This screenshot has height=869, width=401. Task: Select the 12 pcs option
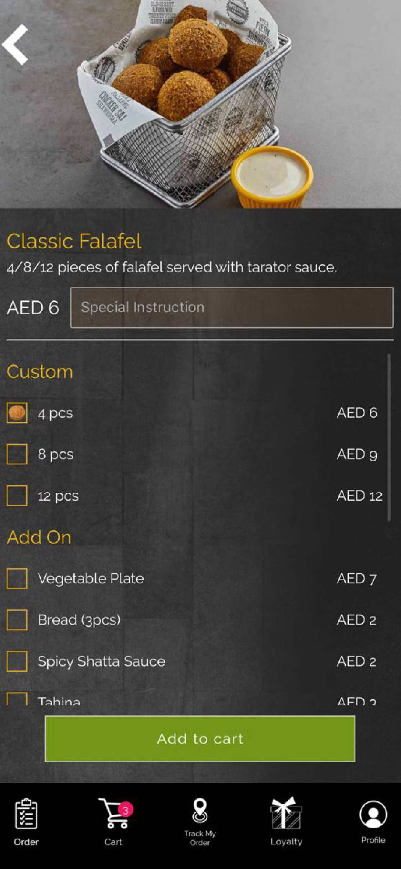click(x=17, y=496)
